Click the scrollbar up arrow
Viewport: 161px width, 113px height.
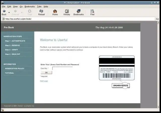pyautogui.click(x=158, y=22)
